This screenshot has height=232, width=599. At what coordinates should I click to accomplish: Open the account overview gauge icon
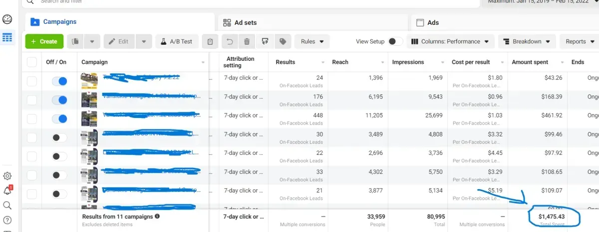pyautogui.click(x=7, y=19)
